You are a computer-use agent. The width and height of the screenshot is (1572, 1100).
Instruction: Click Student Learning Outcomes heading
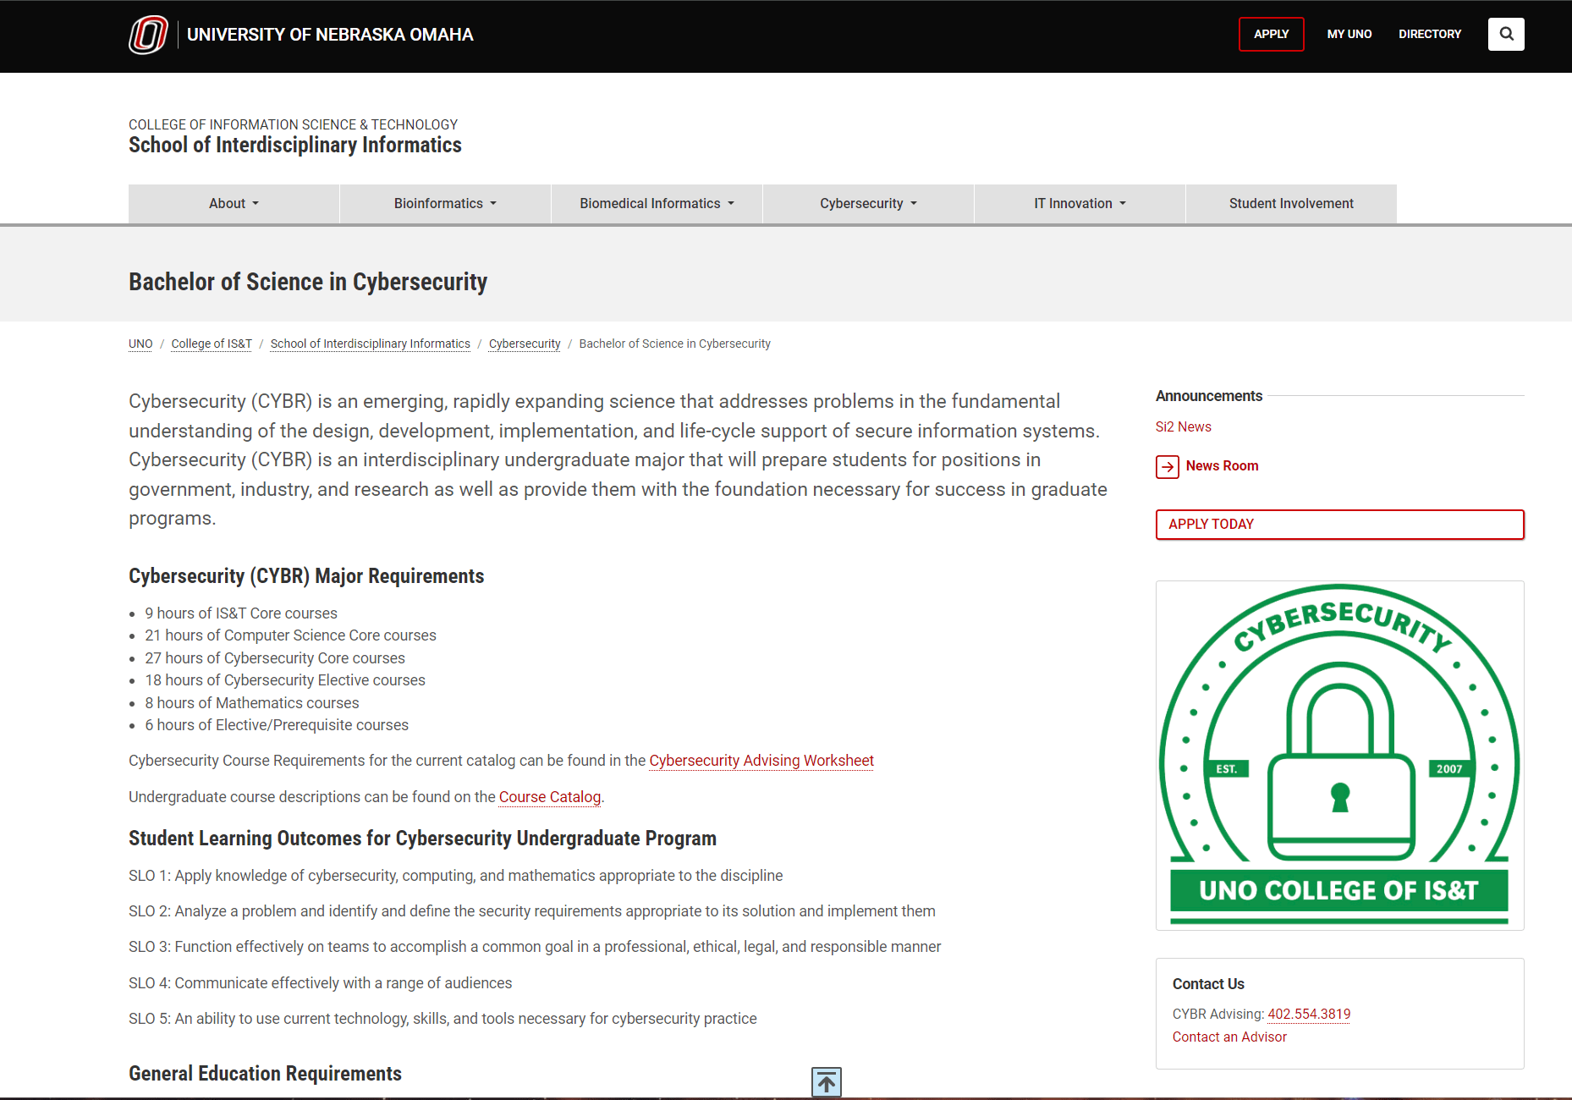pyautogui.click(x=422, y=839)
